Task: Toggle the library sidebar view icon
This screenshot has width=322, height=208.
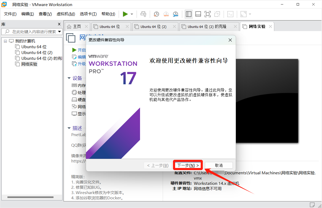Action: click(189, 14)
